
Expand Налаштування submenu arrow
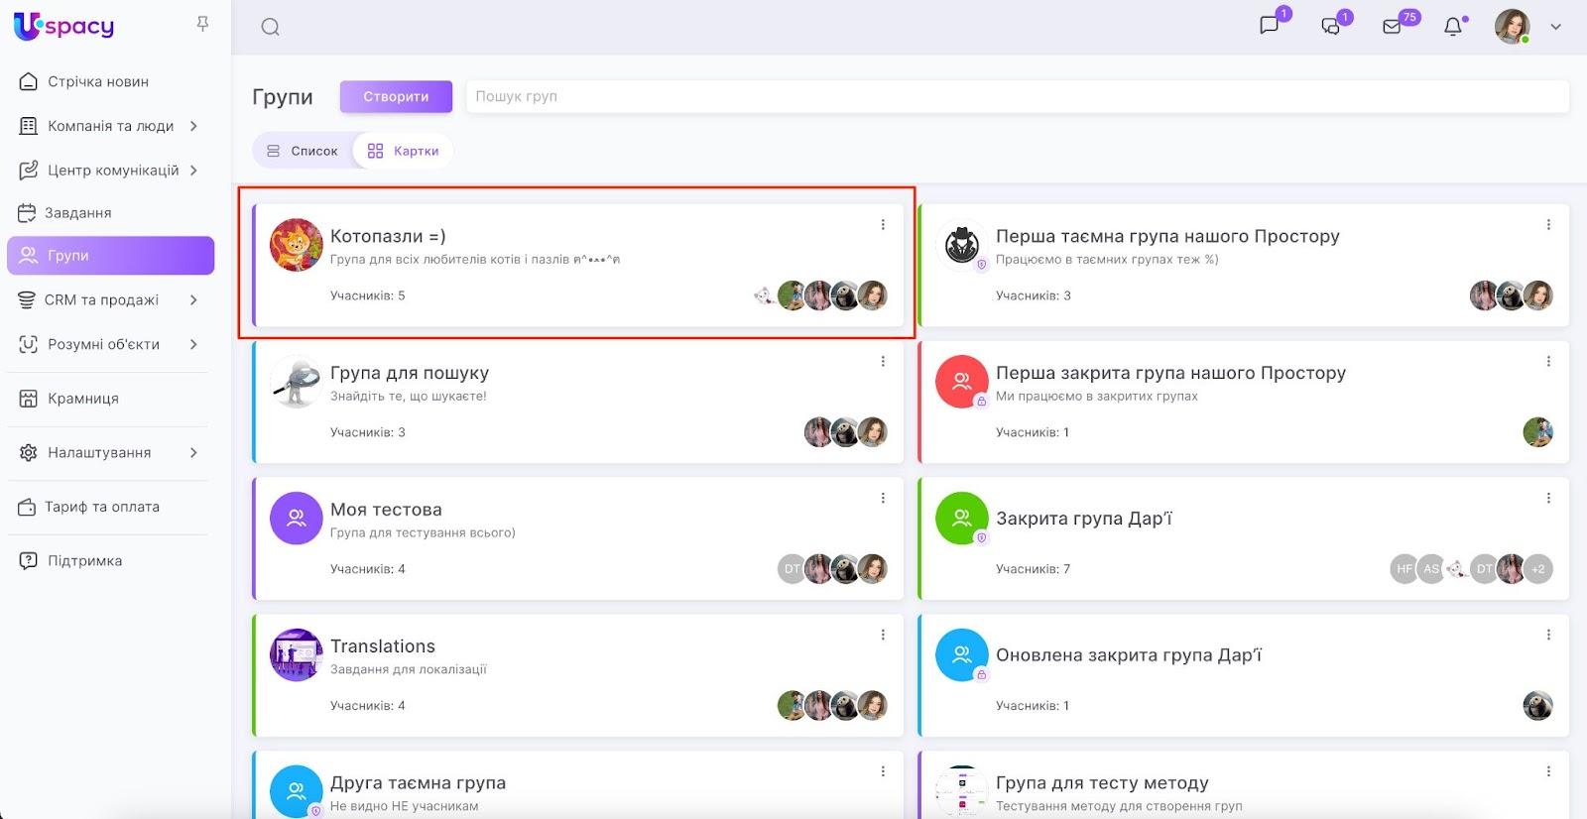[x=193, y=452]
